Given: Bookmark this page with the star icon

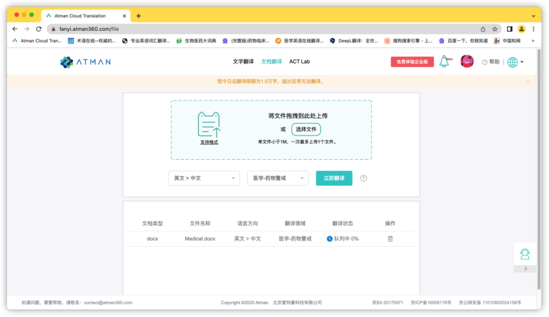Looking at the screenshot, I should (495, 29).
